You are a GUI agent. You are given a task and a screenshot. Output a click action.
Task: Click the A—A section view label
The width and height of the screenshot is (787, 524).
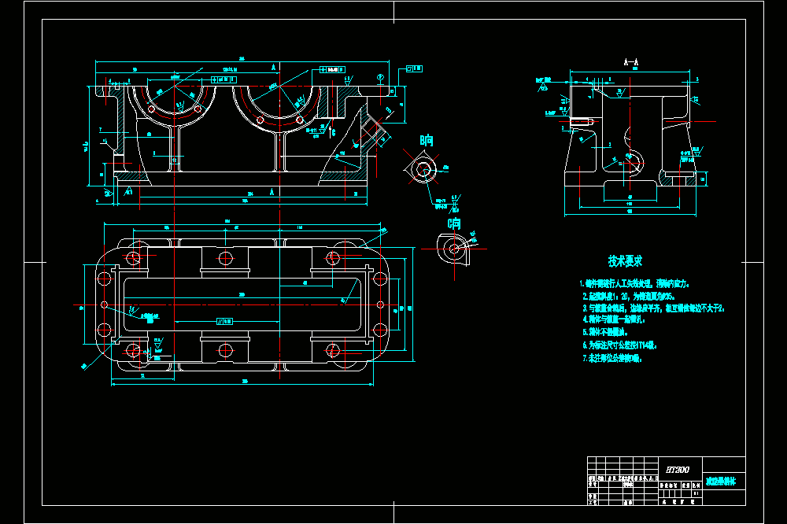[x=631, y=62]
